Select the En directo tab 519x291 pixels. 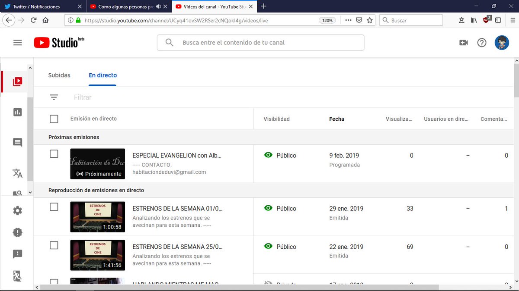click(x=103, y=75)
